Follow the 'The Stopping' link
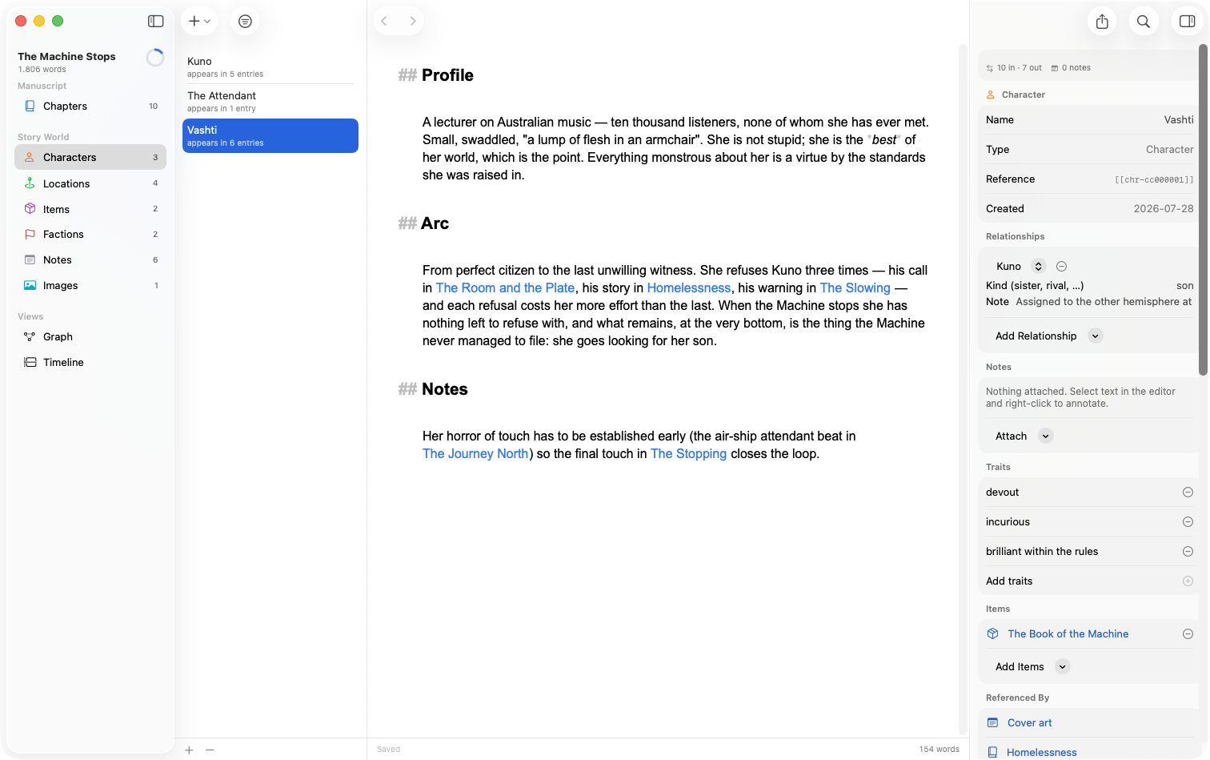1210x760 pixels. pos(689,454)
